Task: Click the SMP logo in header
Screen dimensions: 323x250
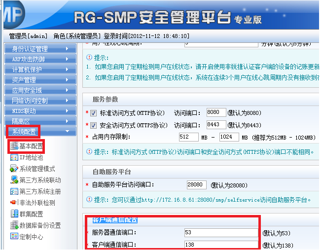Action: pos(14,14)
